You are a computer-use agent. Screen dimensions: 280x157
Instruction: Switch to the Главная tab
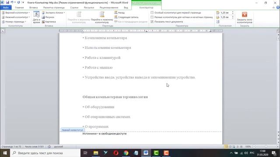pos(19,7)
